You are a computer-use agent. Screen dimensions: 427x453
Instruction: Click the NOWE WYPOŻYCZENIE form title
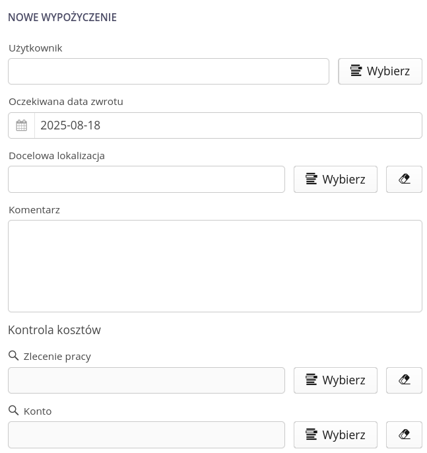62,18
